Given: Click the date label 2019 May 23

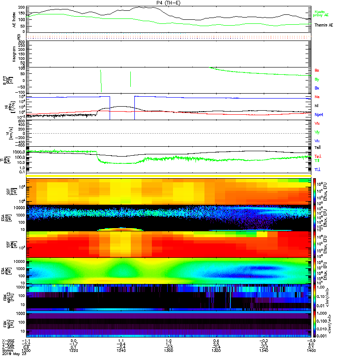Looking at the screenshot, I should pyautogui.click(x=14, y=354).
